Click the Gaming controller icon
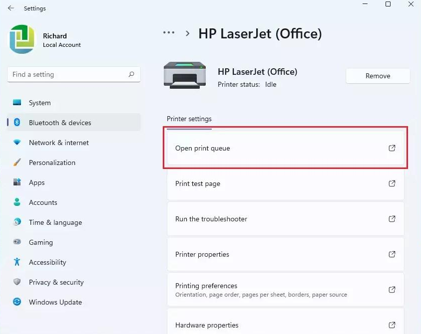This screenshot has width=421, height=334. click(x=17, y=242)
